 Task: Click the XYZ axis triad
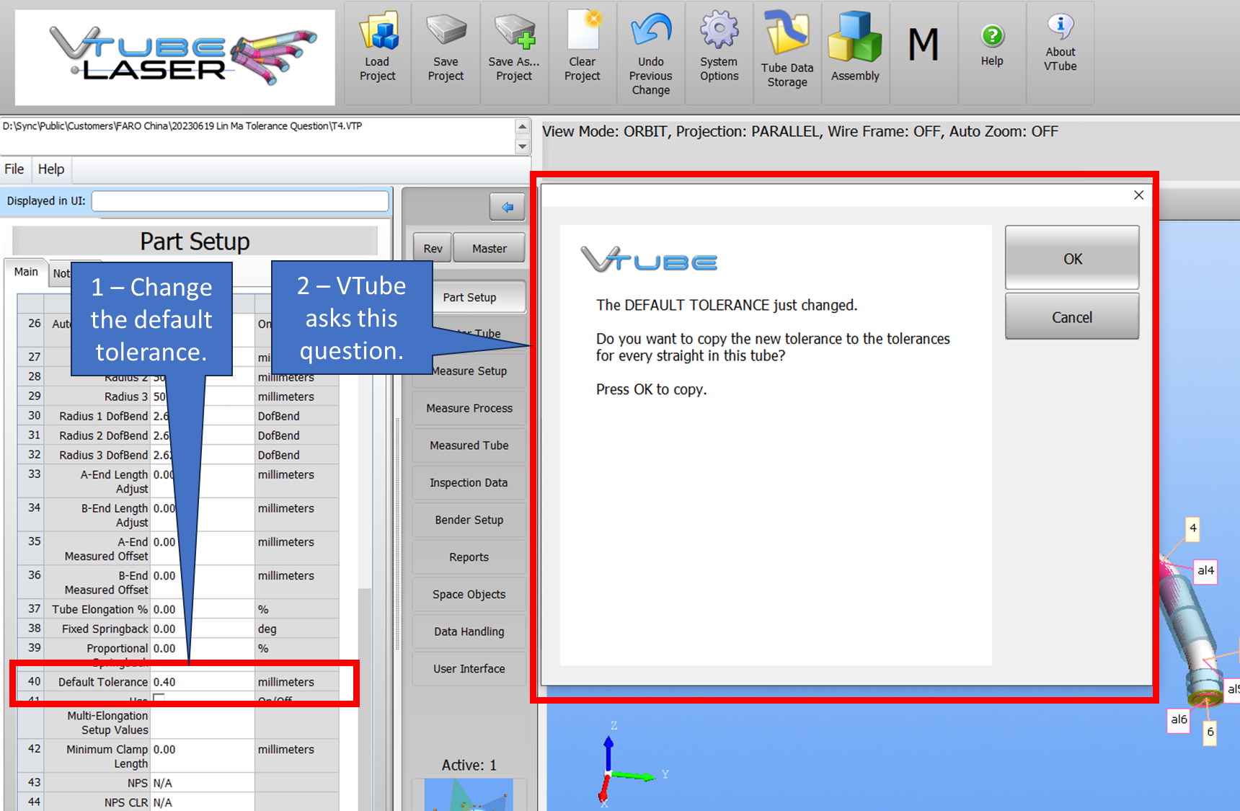pos(632,766)
